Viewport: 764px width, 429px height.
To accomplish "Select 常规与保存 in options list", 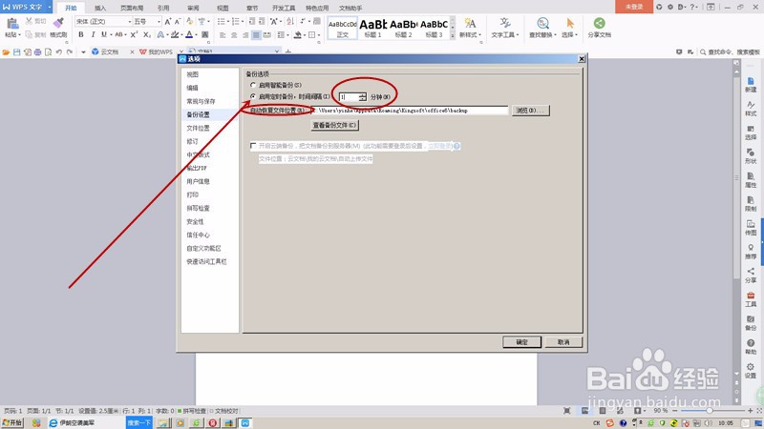I will [x=201, y=101].
